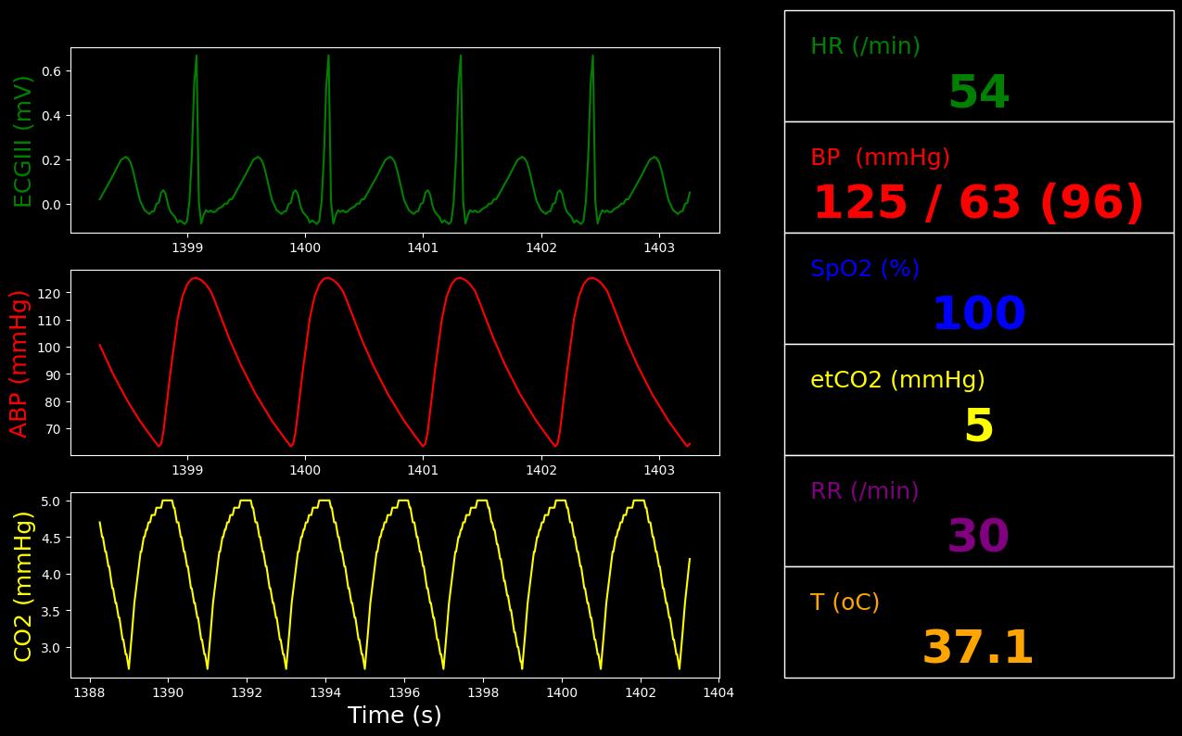
Task: Click the 1400 tick on ECG plot
Action: tap(305, 247)
